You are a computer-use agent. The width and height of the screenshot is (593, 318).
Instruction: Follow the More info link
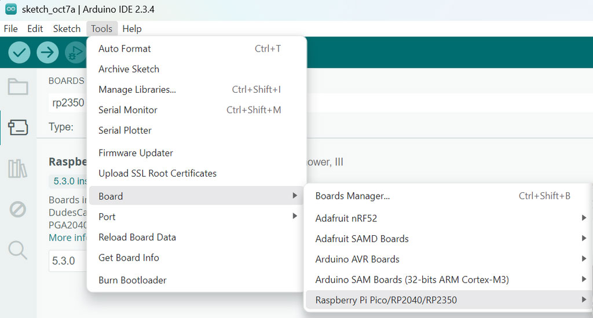coord(68,238)
